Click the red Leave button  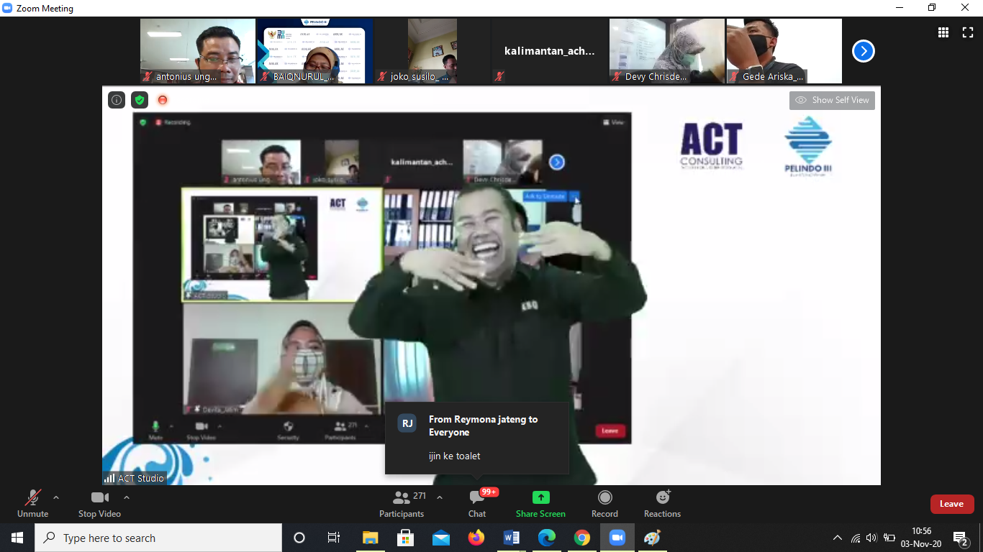(x=951, y=504)
